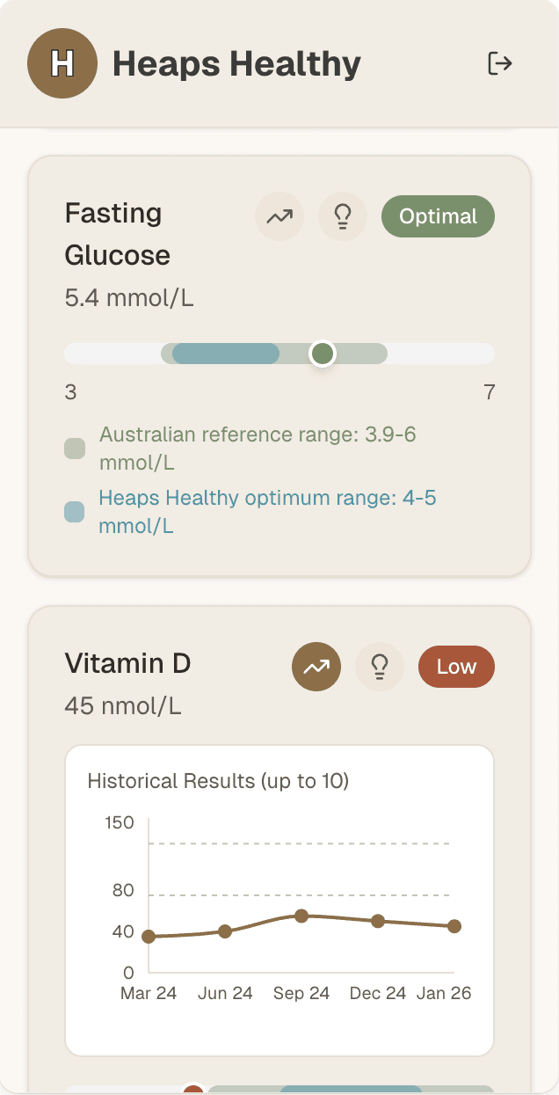Open the Australian reference range link
Screen dimensions: 559x1095
(258, 447)
